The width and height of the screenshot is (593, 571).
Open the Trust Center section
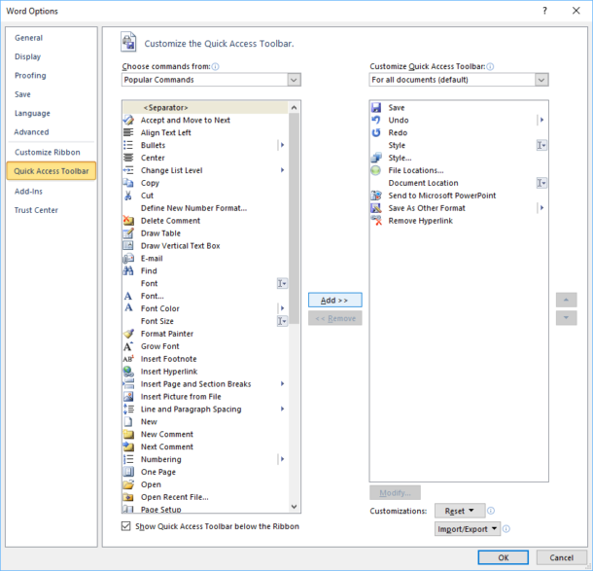coord(36,210)
